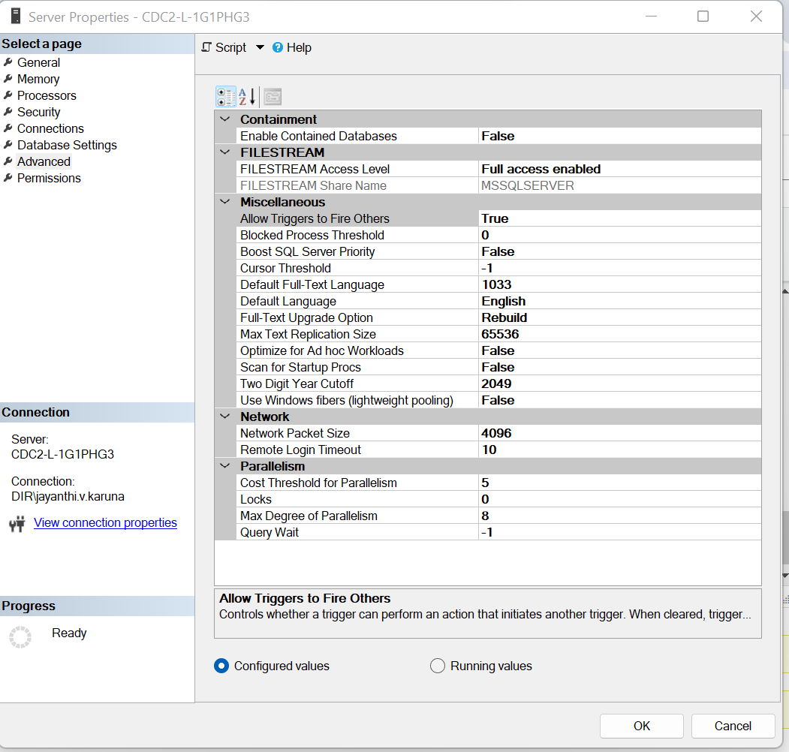Image resolution: width=789 pixels, height=752 pixels.
Task: Click the Property Pages icon in grid toolbar
Action: coord(273,97)
